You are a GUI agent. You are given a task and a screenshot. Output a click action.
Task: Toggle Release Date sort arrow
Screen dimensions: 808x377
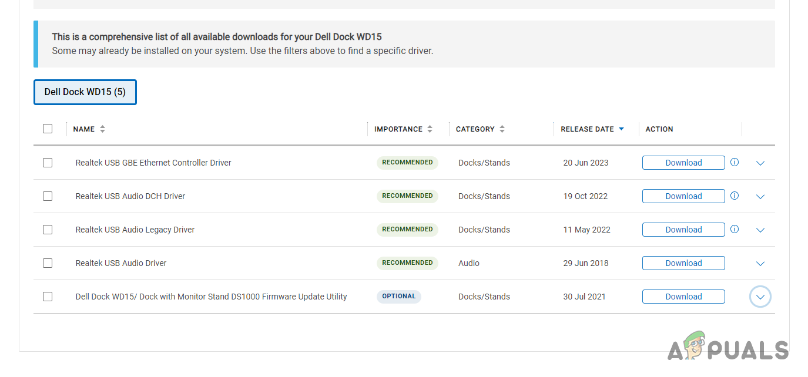click(x=621, y=129)
